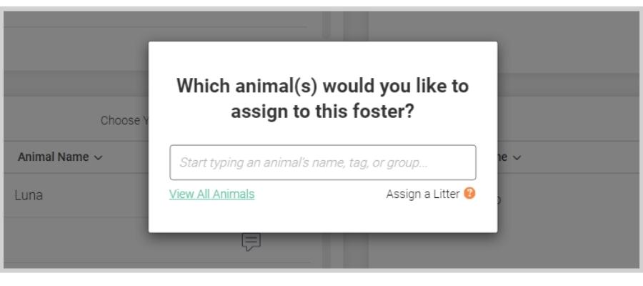Screen dimensions: 643x286
Task: Sort by the Animal Name column header
Action: [x=54, y=157]
